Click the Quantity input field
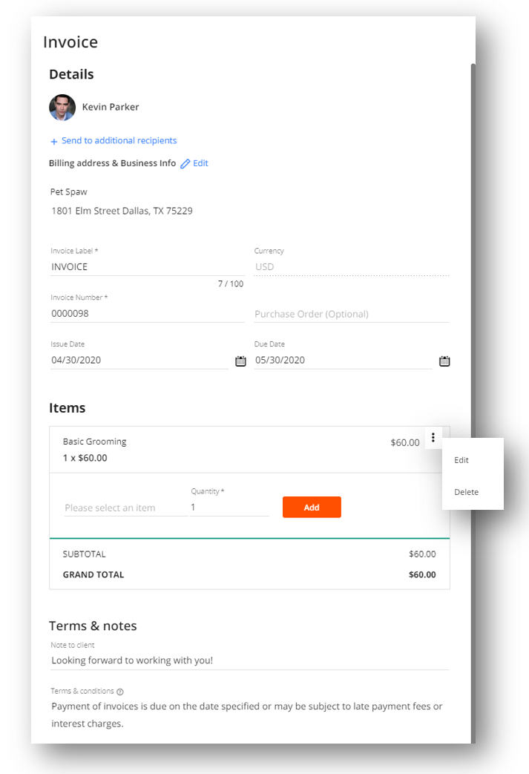529x774 pixels. [229, 507]
